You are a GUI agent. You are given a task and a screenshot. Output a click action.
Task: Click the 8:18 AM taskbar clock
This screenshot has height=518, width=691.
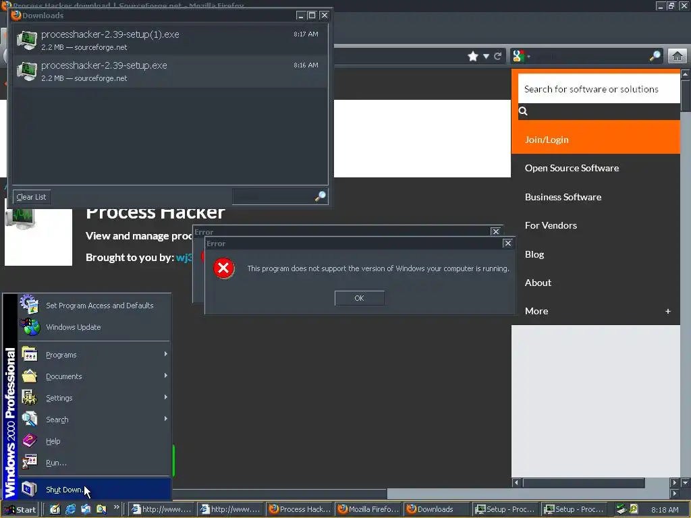tap(665, 510)
